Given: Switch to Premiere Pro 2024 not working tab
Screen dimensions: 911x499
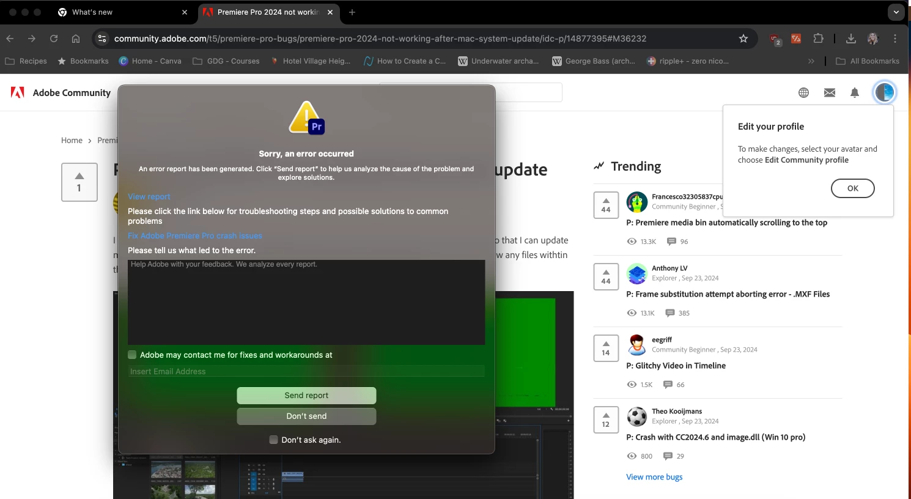Looking at the screenshot, I should [x=268, y=12].
